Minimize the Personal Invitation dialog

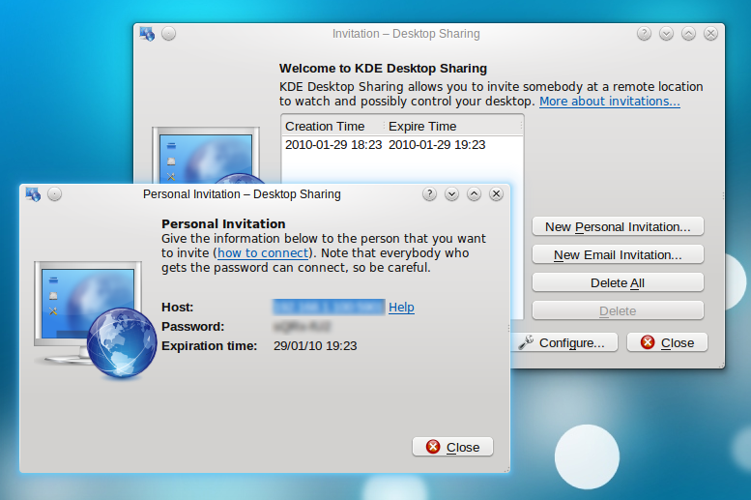pos(452,194)
